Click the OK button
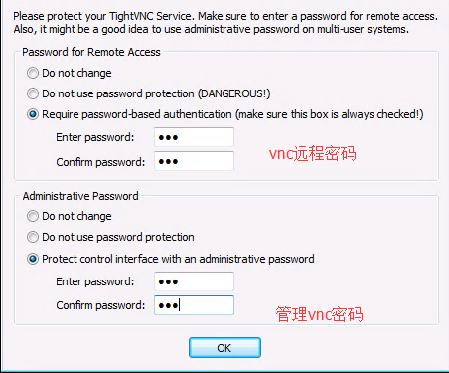The width and height of the screenshot is (449, 373). pyautogui.click(x=224, y=348)
